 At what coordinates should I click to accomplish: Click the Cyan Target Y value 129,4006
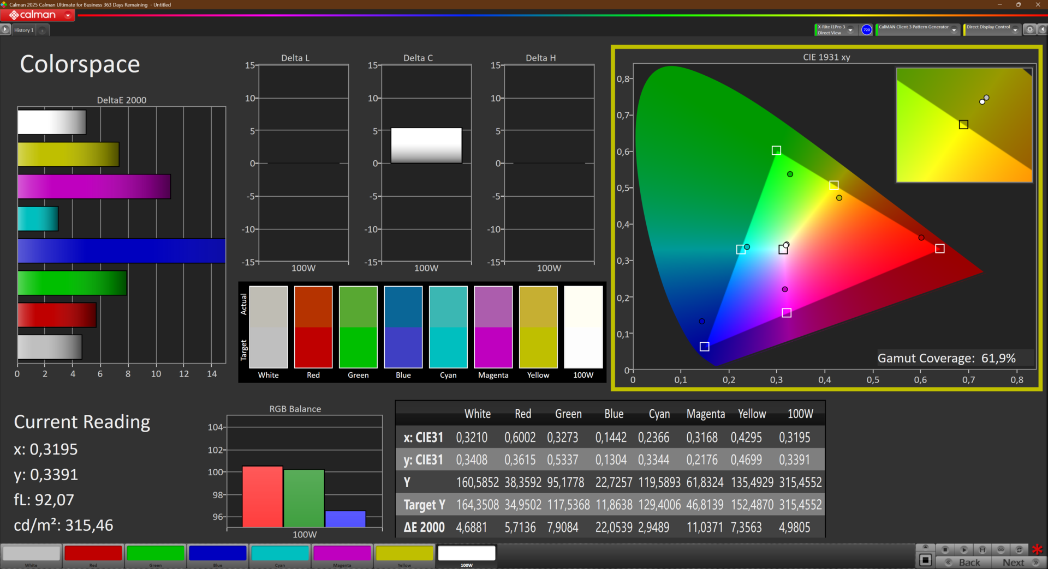click(659, 505)
